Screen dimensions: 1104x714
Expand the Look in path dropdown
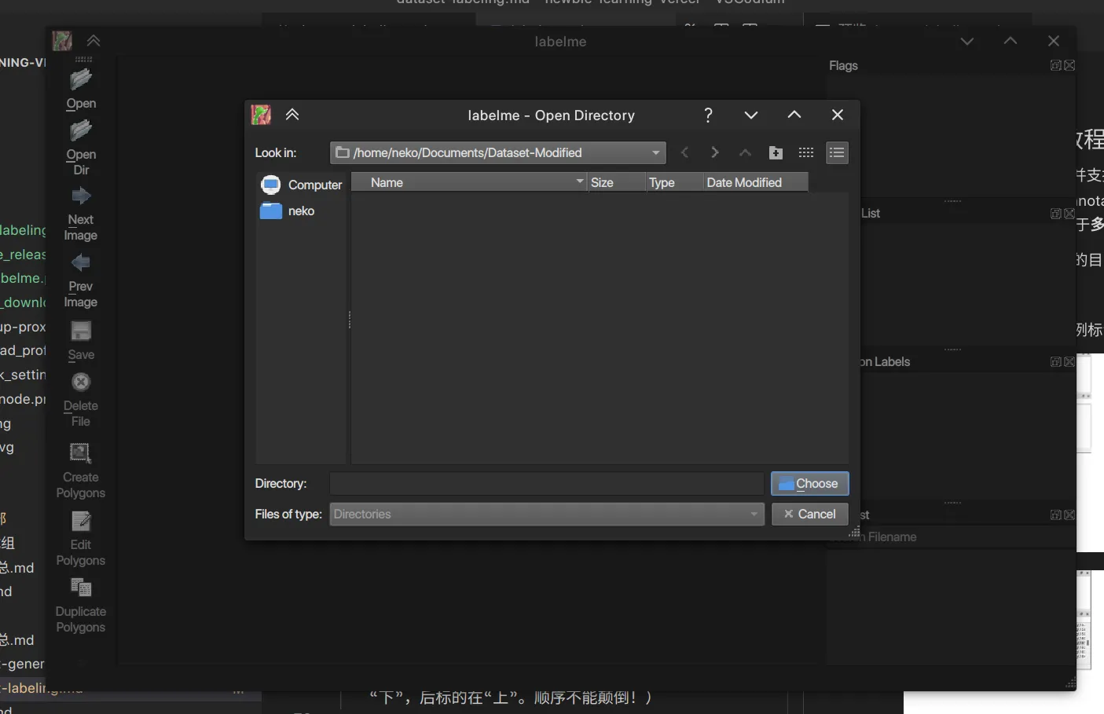655,153
